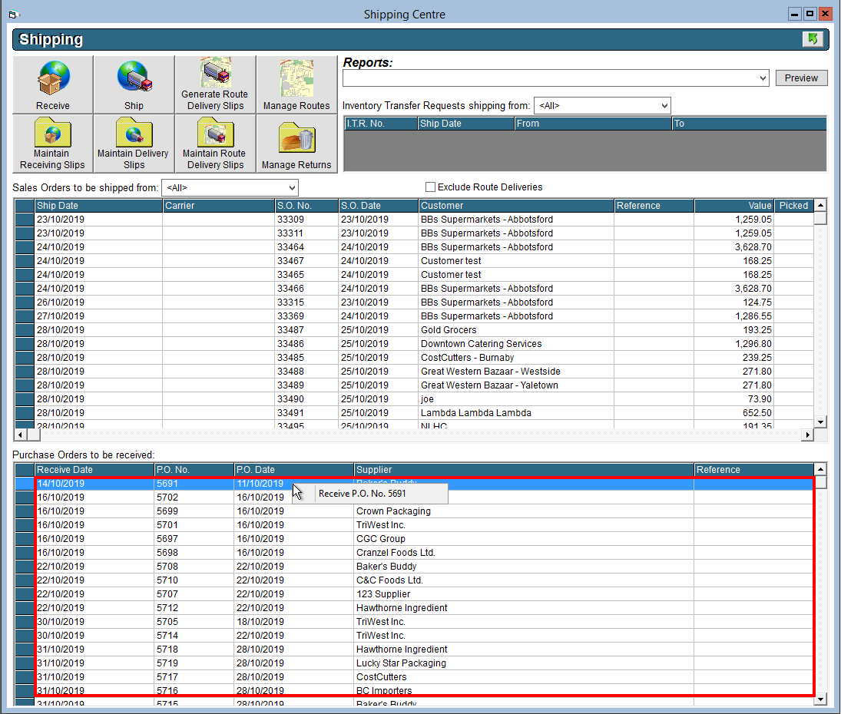Open Maintain Receiving Slips folder
Image resolution: width=841 pixels, height=714 pixels.
[52, 144]
